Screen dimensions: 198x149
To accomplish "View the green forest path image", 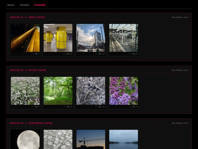I will point(58,91).
